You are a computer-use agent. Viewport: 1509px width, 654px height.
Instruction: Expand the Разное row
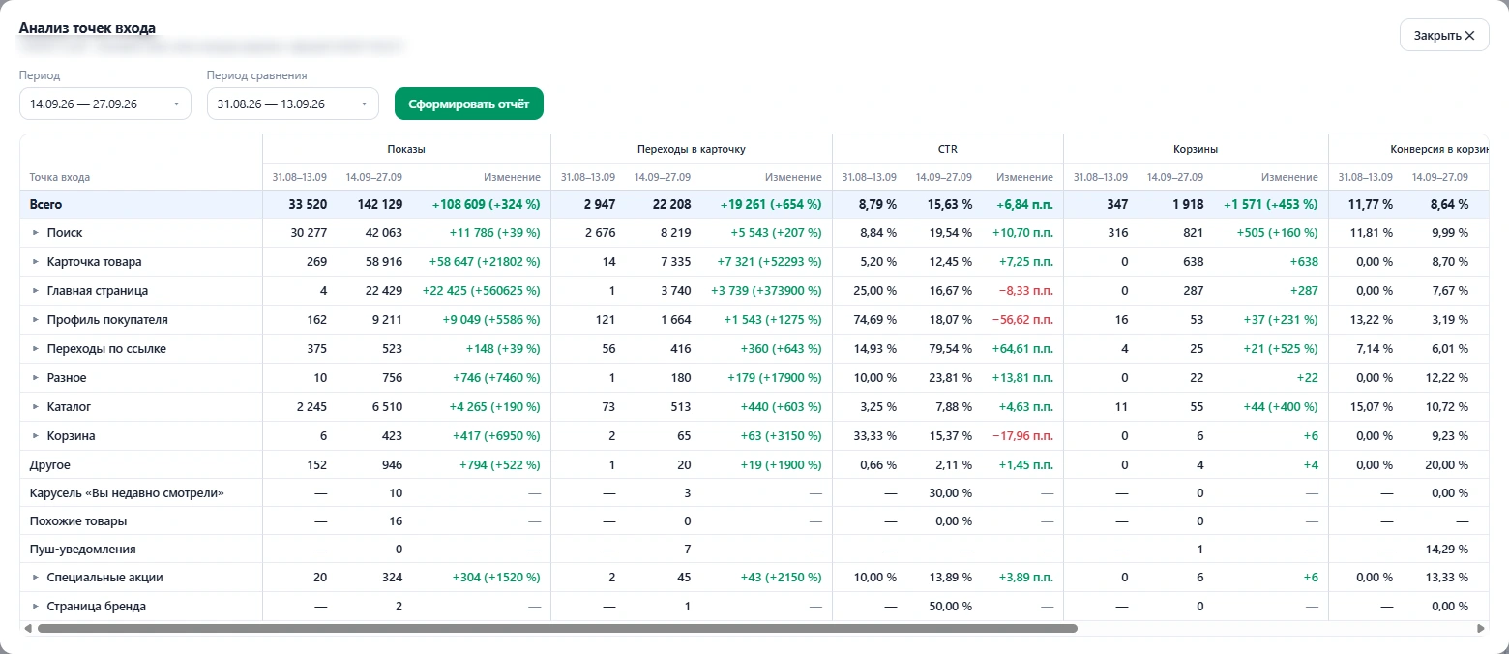click(x=36, y=378)
